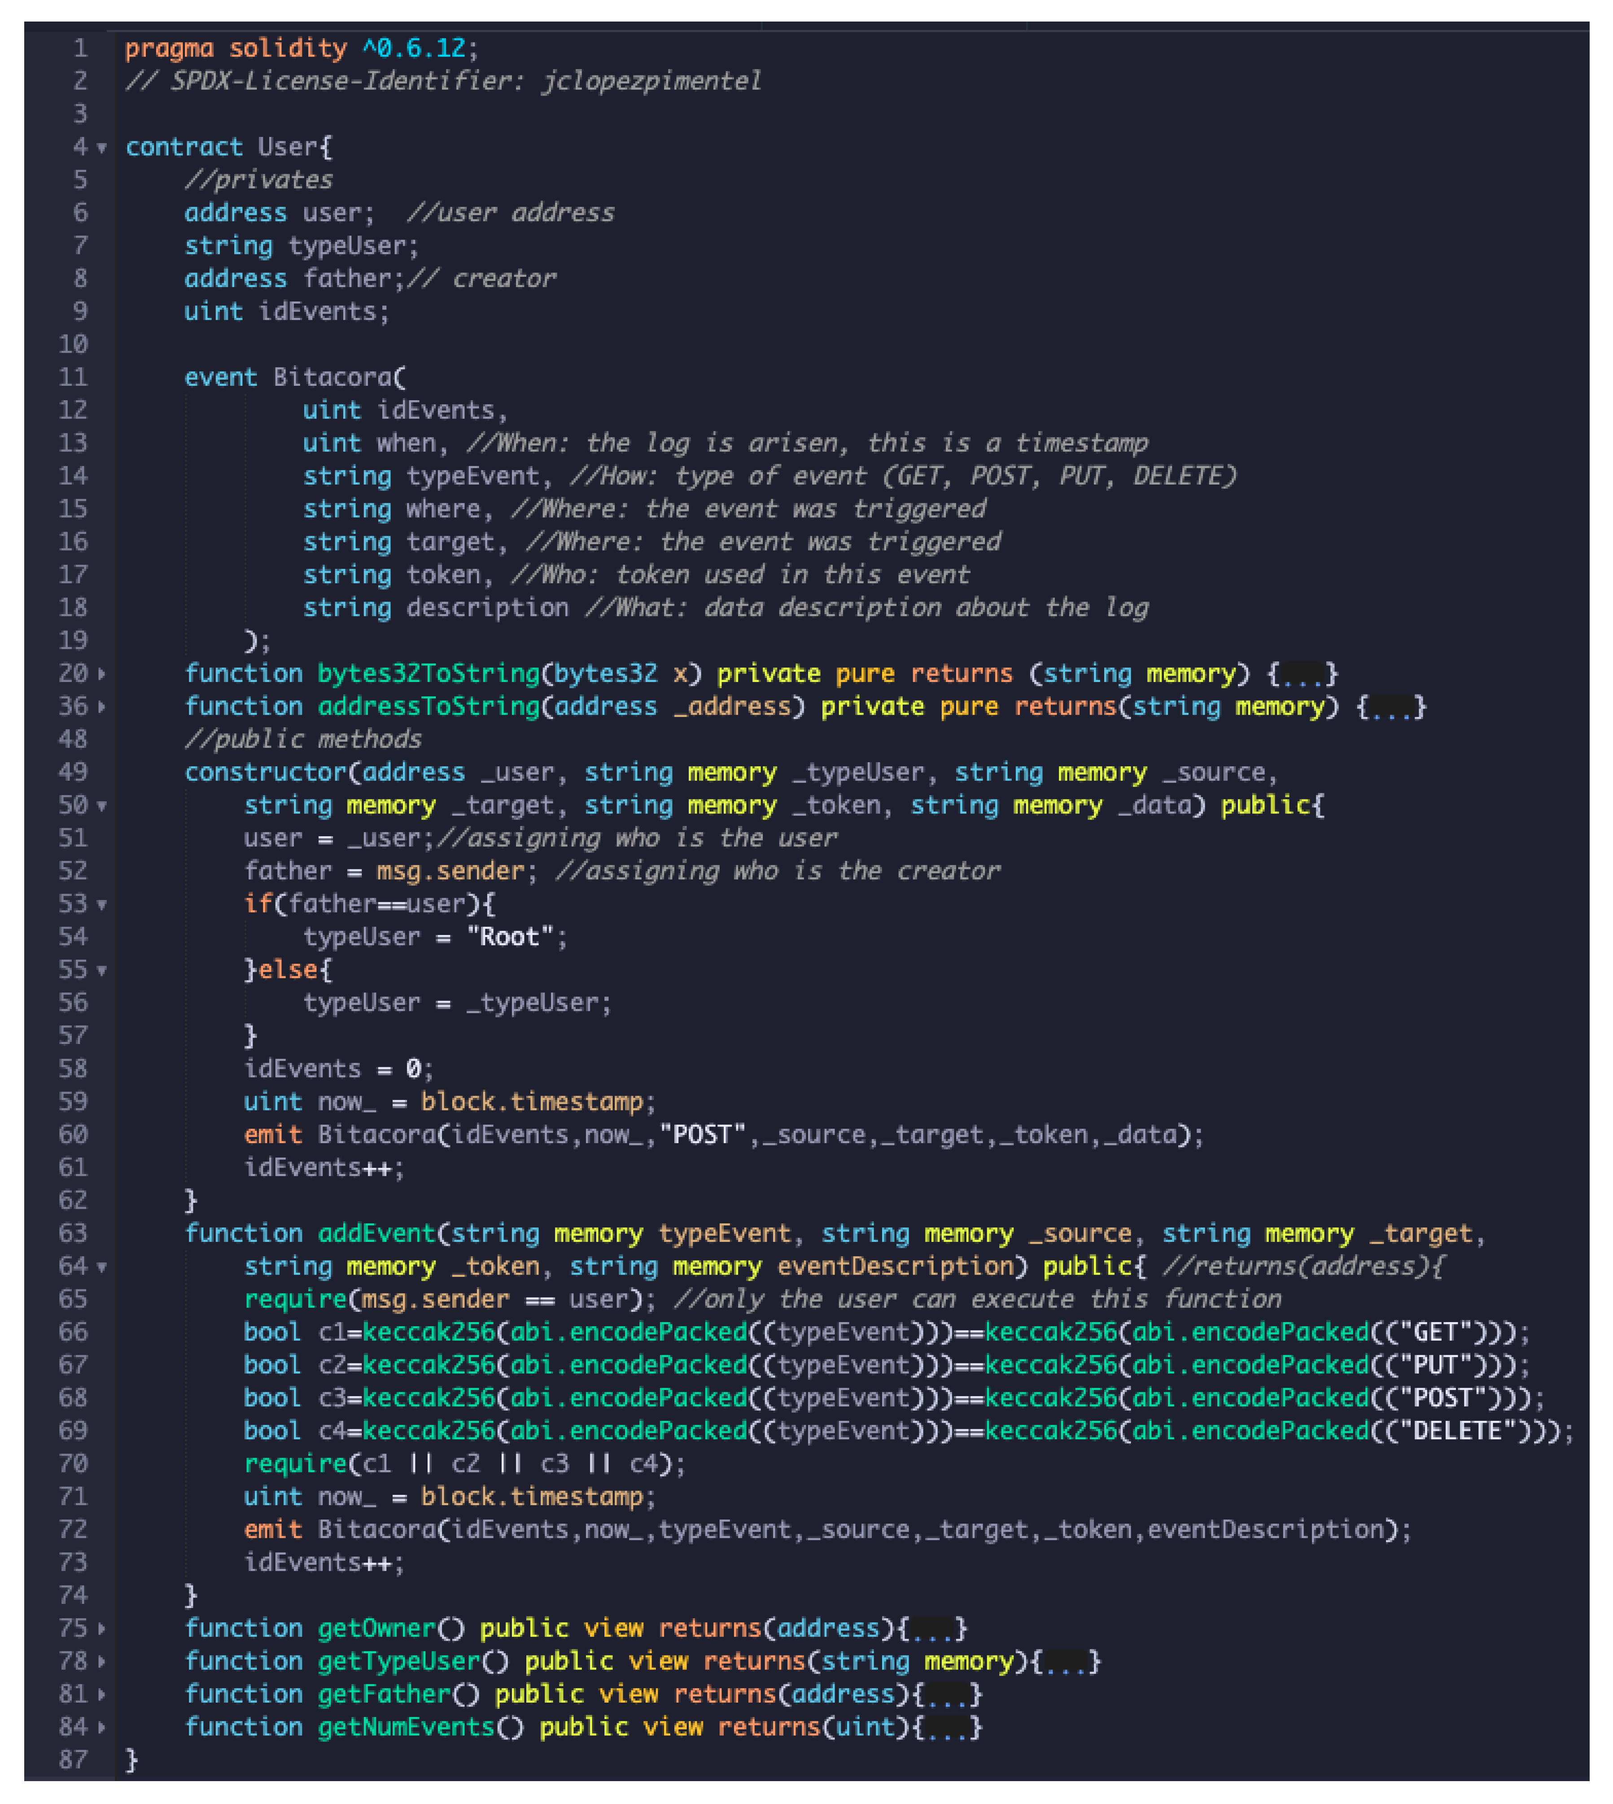
Task: Collapse the if block arrow at line 53
Action: [x=102, y=904]
